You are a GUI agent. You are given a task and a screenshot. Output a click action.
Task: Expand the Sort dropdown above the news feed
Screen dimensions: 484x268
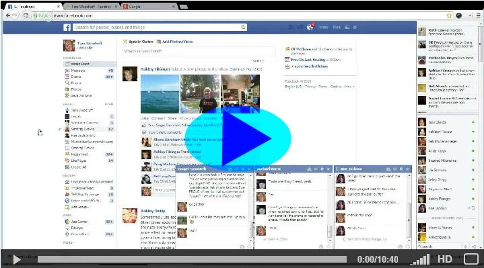258,60
